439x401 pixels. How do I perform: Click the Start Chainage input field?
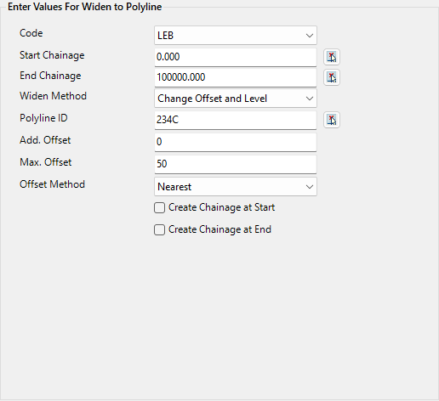coord(236,57)
